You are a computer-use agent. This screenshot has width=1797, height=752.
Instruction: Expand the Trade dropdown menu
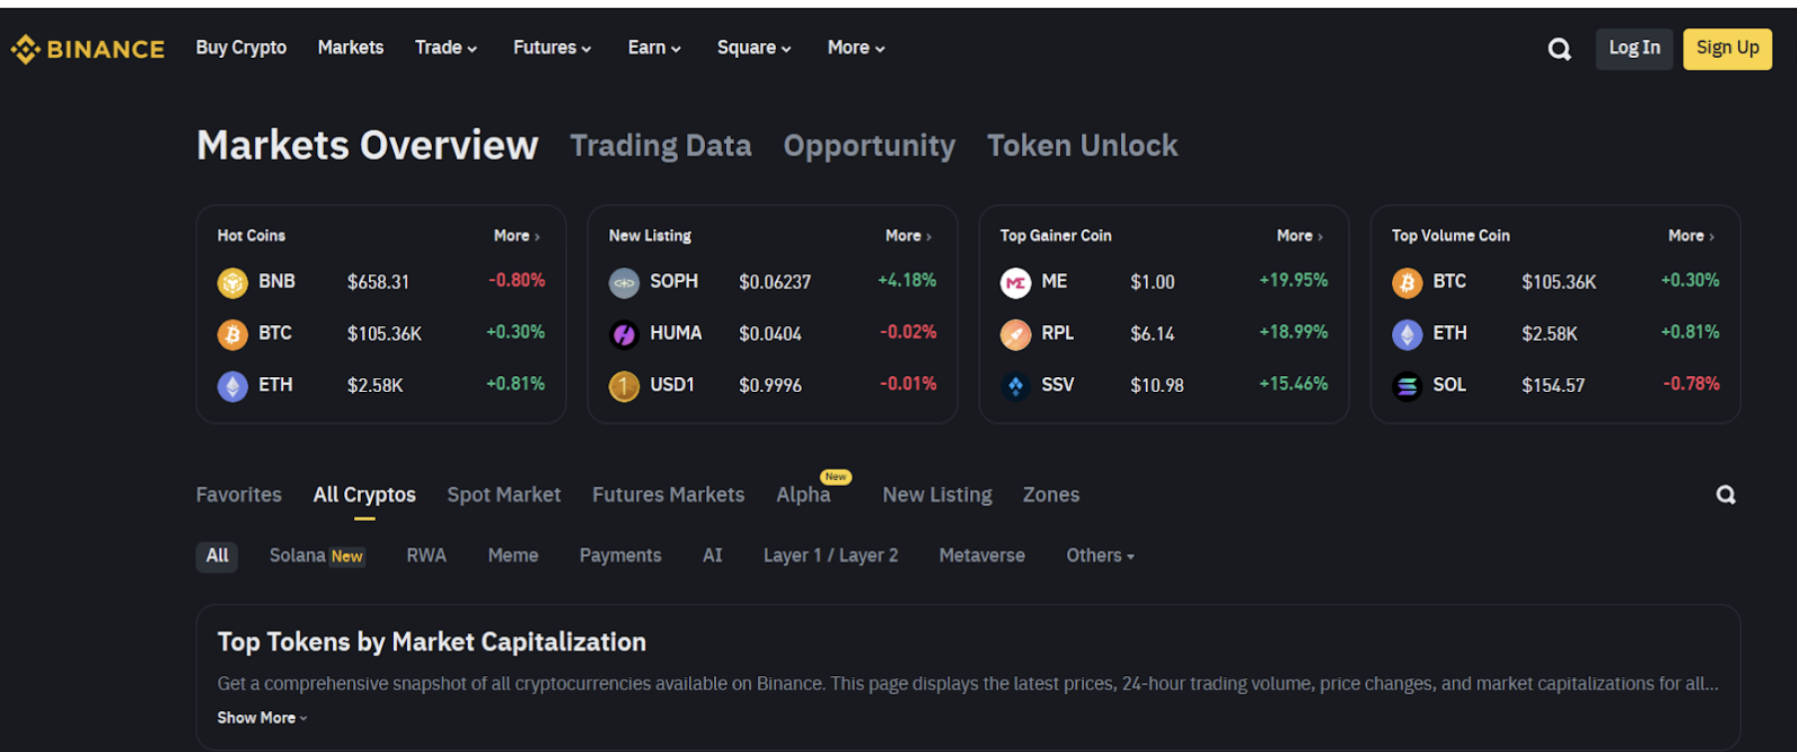446,48
